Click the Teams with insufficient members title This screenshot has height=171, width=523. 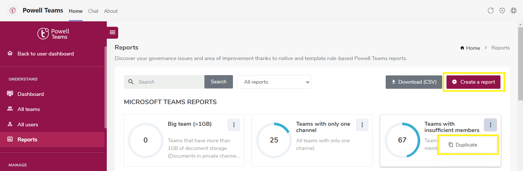[x=452, y=127]
